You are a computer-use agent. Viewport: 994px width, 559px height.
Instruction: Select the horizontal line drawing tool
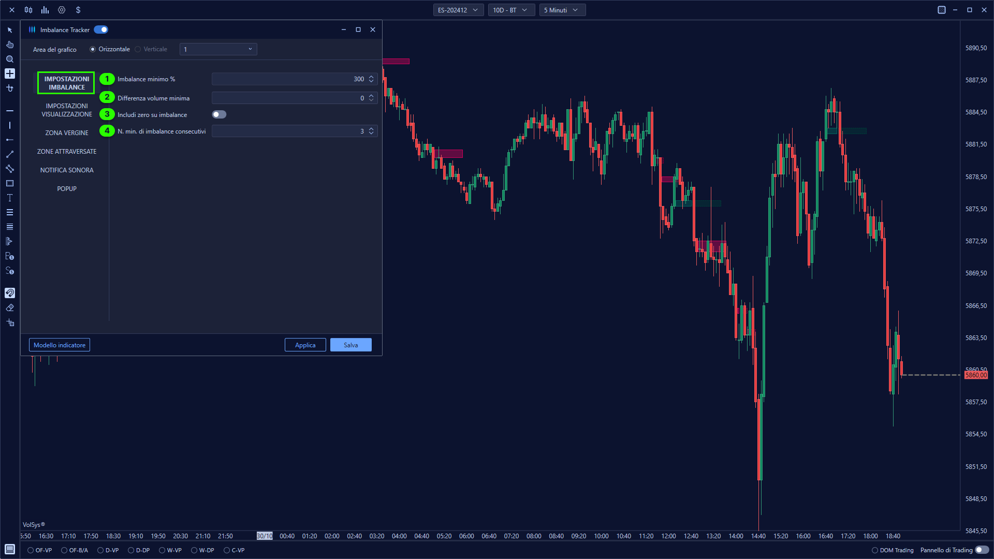tap(10, 111)
